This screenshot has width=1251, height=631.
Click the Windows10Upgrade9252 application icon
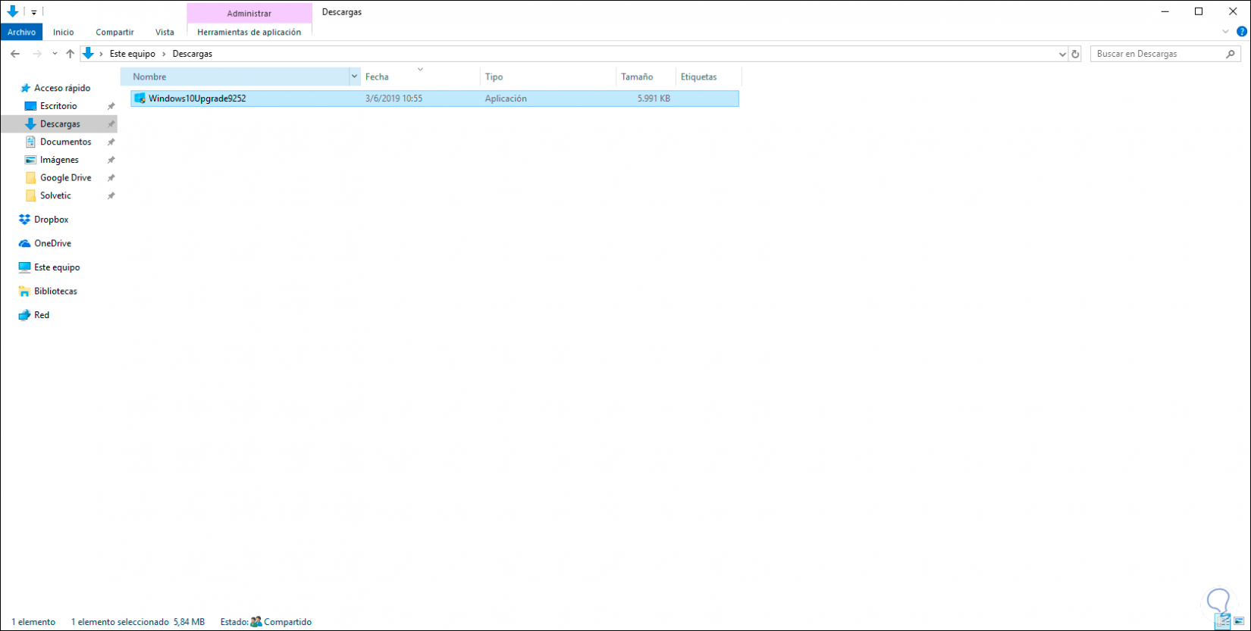point(140,98)
